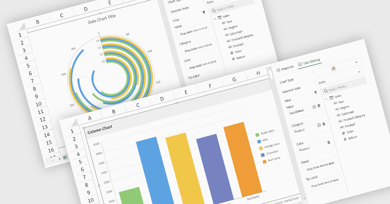Click the Apple Juice legend swatch

click(x=257, y=135)
